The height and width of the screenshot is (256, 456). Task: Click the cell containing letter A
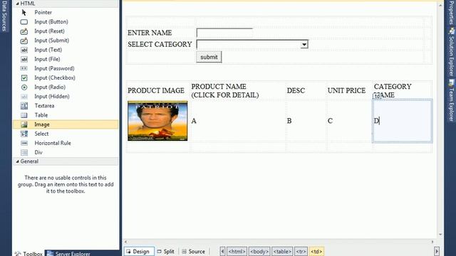pos(238,121)
